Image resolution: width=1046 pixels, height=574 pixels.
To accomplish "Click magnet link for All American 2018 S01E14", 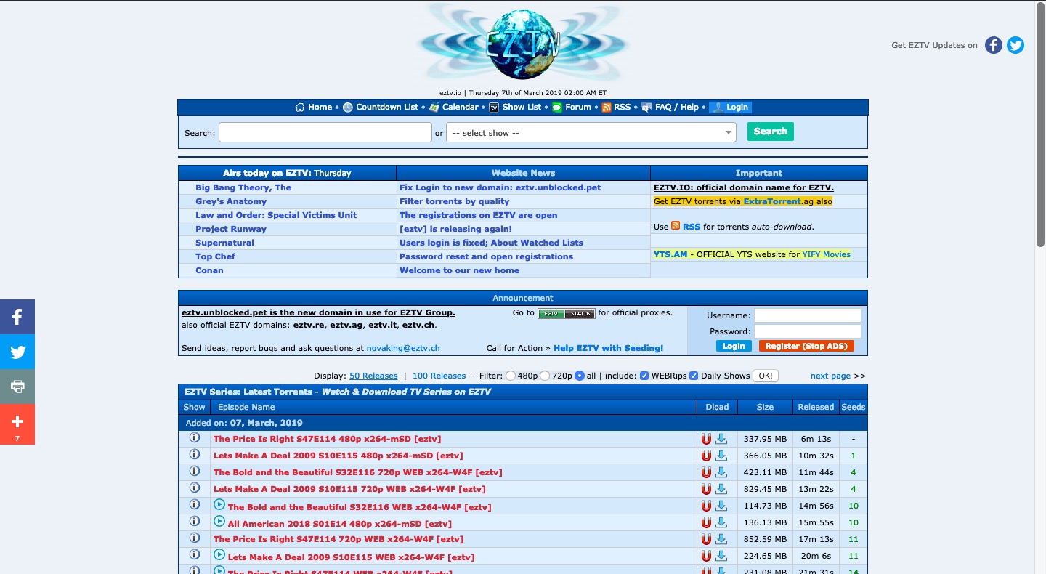I will click(x=706, y=522).
